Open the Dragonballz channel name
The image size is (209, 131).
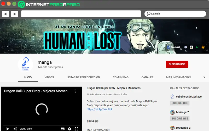click(183, 128)
